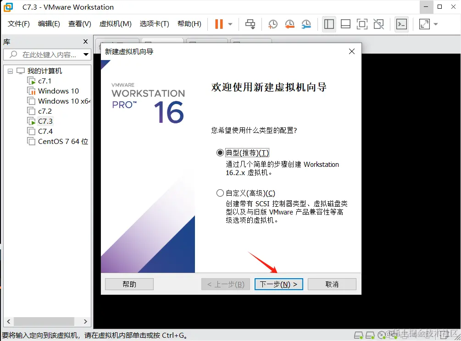Click the 我的计算机 computer icon
The width and height of the screenshot is (461, 341).
point(20,71)
